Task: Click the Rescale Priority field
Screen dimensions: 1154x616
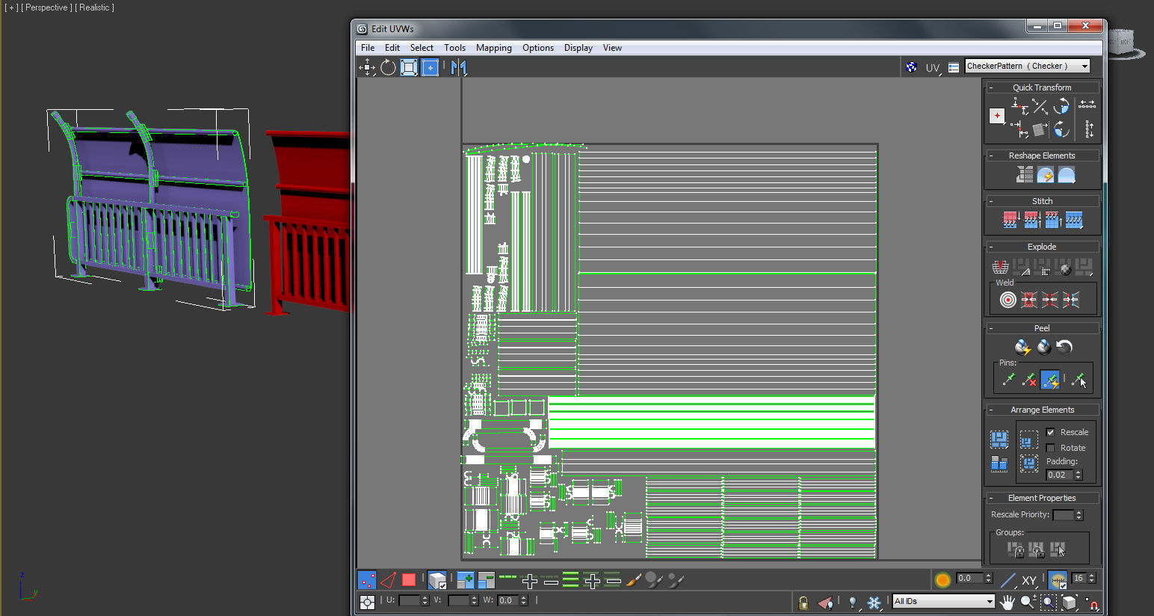Action: [1064, 514]
